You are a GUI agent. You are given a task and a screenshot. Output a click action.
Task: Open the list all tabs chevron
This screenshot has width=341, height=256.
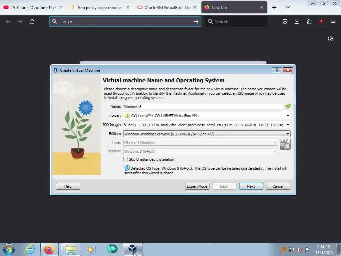pos(287,7)
